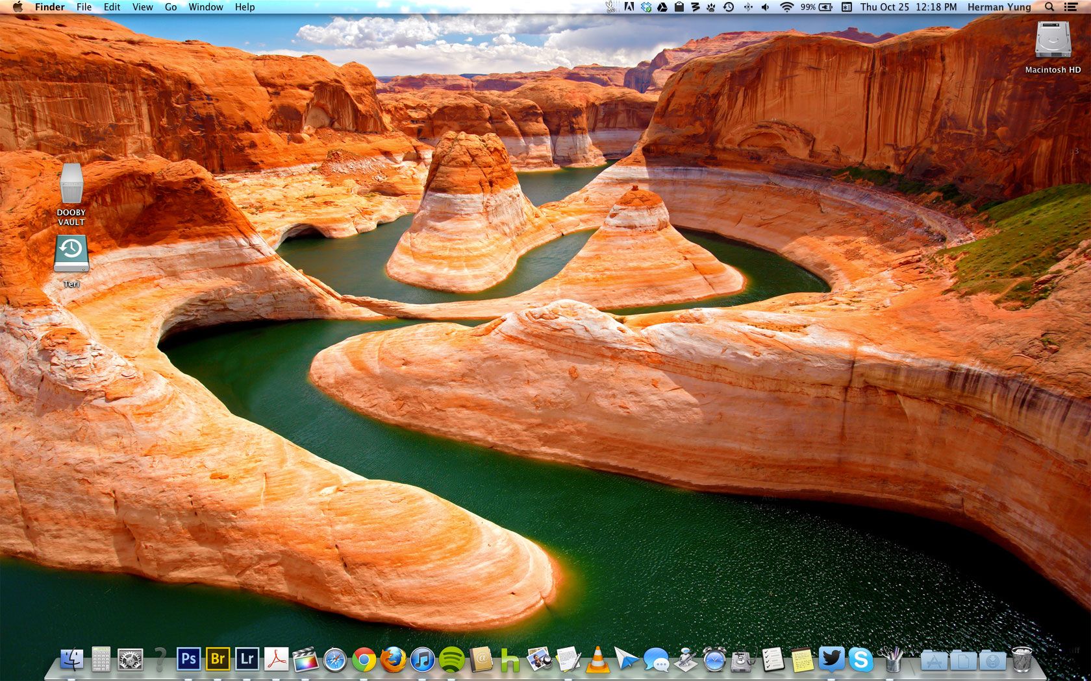Image resolution: width=1091 pixels, height=681 pixels.
Task: Open Skype from the Dock
Action: pos(862,660)
